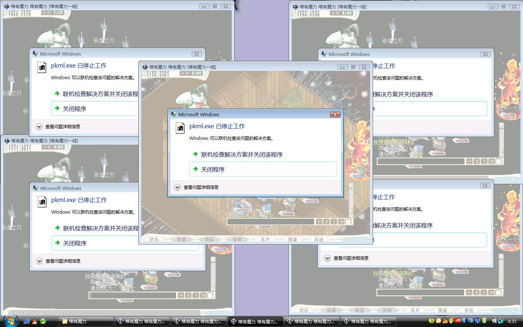Image resolution: width=523 pixels, height=327 pixels.
Task: Click the Show Desktop quick launch icon
Action: click(x=26, y=321)
